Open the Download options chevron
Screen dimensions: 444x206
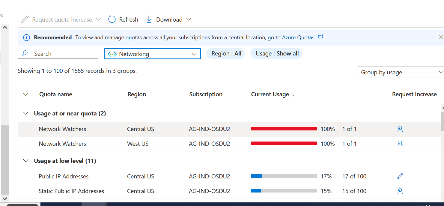click(189, 19)
